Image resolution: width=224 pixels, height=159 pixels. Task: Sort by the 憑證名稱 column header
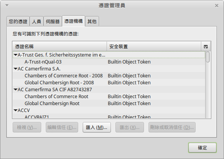pos(60,47)
